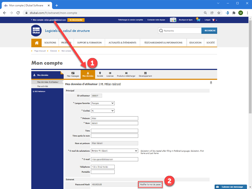Click the search magnifier in Recherche field

click(161, 31)
